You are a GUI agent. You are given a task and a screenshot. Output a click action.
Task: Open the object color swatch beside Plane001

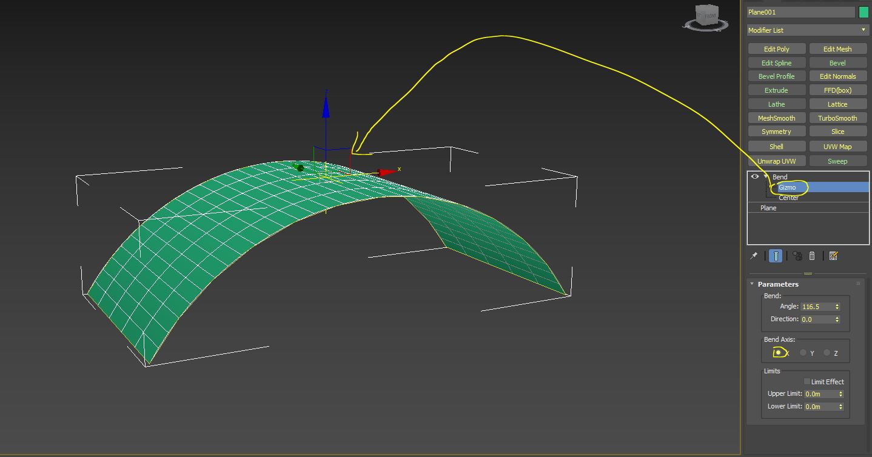[x=864, y=11]
